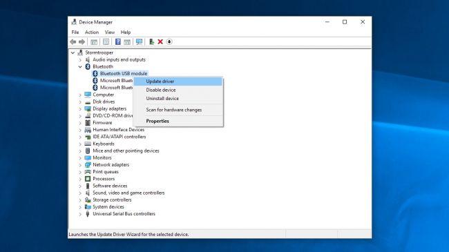Screen dimensions: 449x252
Task: Collapse the Bluetooth category
Action: 80,66
